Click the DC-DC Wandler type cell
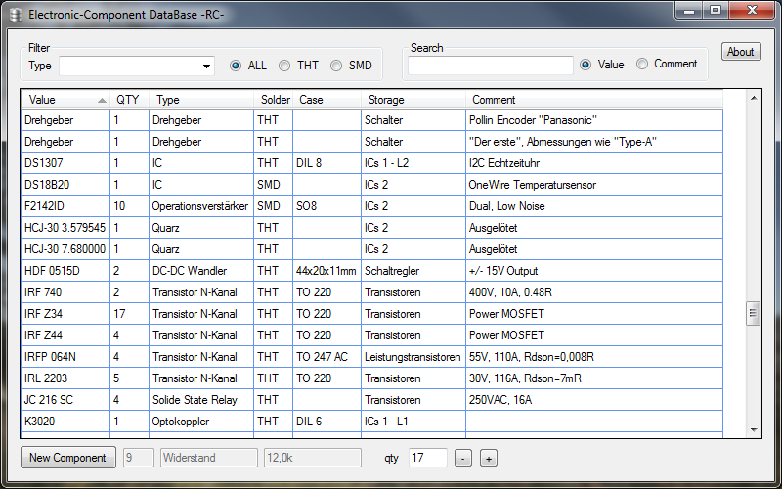Screen dimensions: 782x489 [201, 271]
